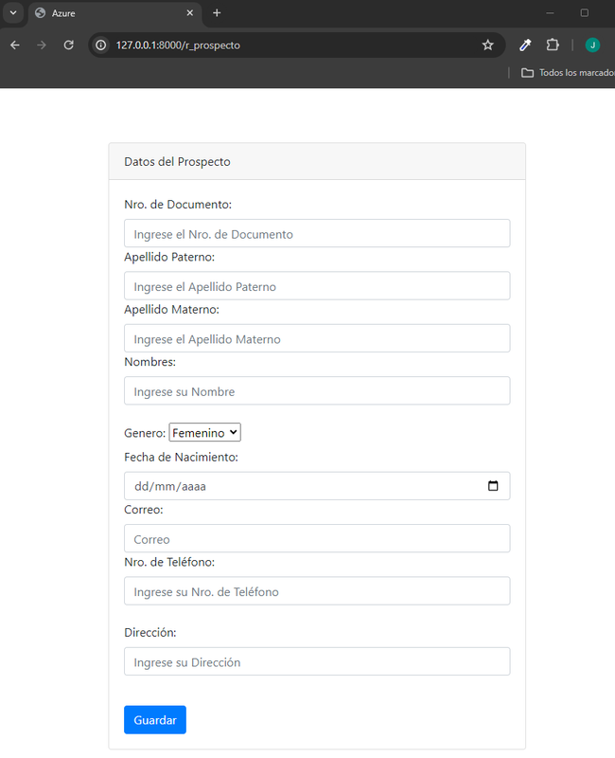Click the Guardar button
The width and height of the screenshot is (615, 758).
pyautogui.click(x=155, y=719)
